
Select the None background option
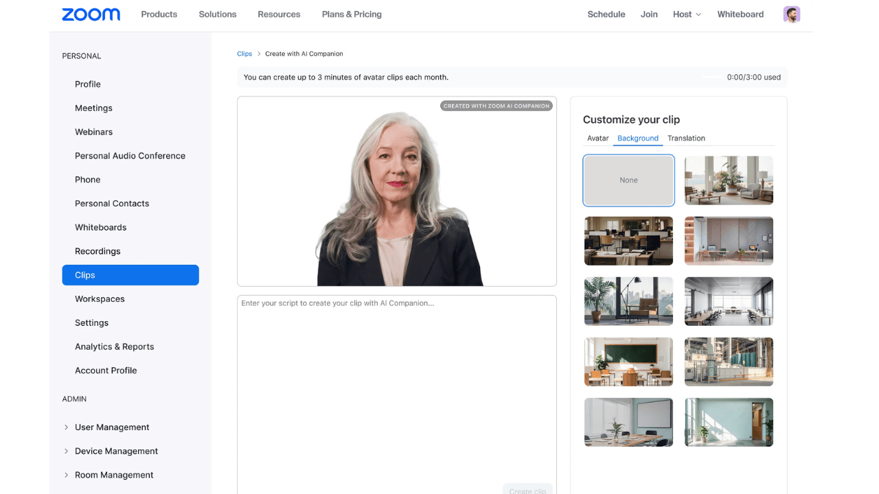(x=628, y=180)
